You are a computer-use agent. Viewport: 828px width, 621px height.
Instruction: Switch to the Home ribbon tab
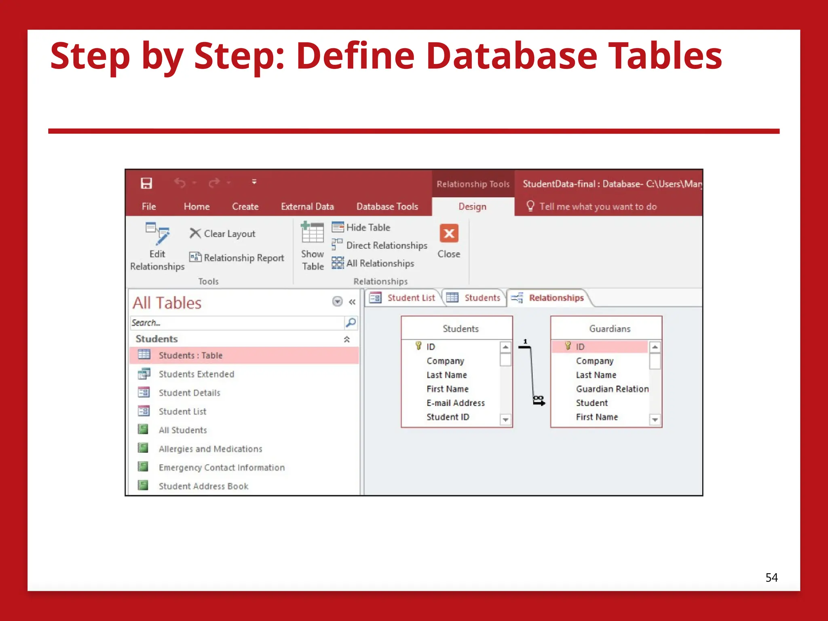[196, 207]
